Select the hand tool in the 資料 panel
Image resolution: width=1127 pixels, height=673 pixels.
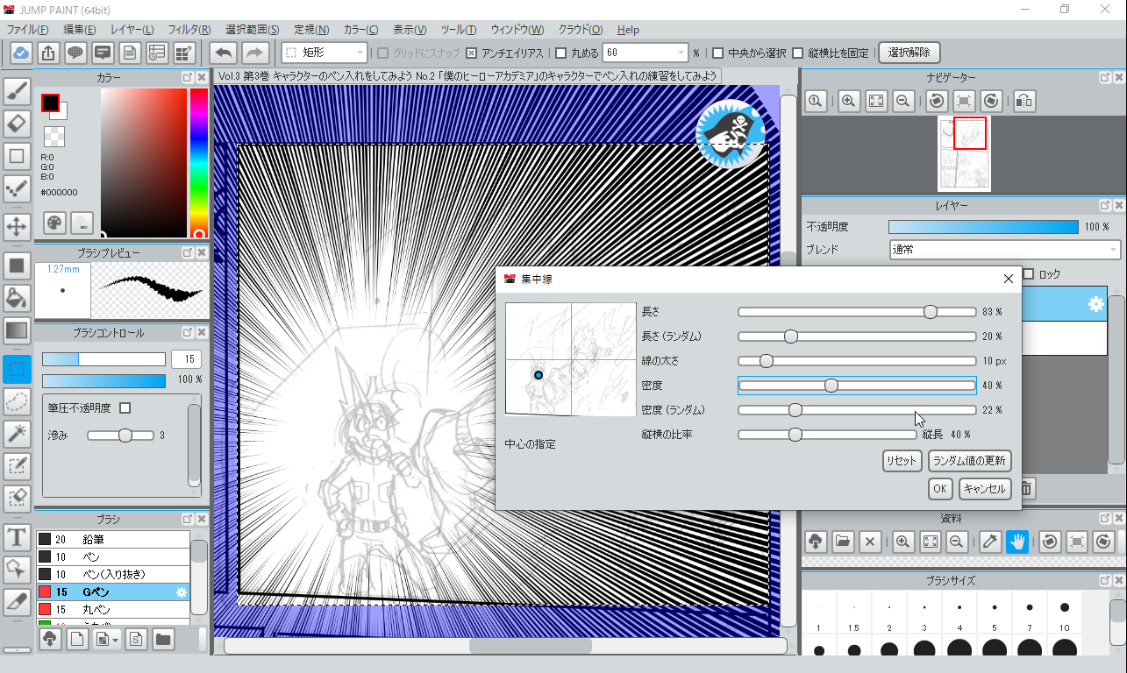(1017, 542)
